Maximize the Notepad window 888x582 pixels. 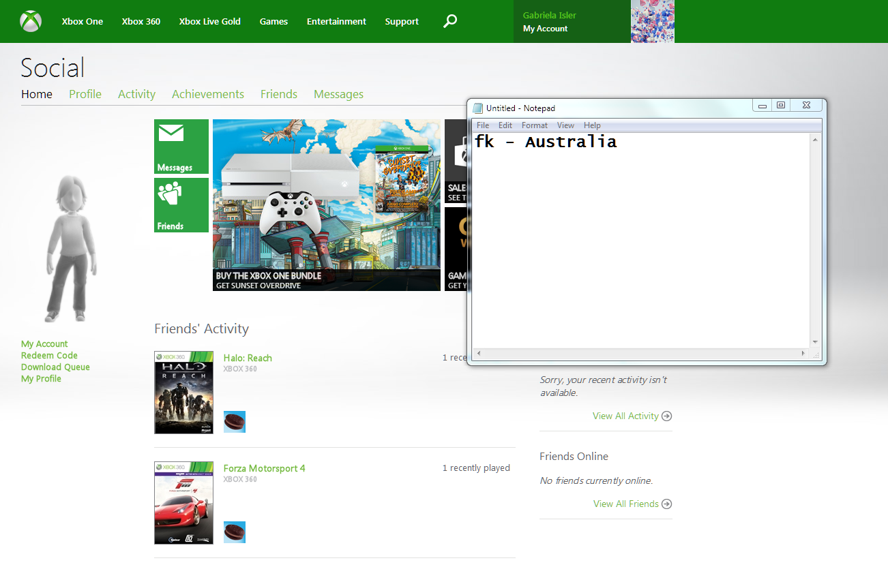tap(781, 106)
